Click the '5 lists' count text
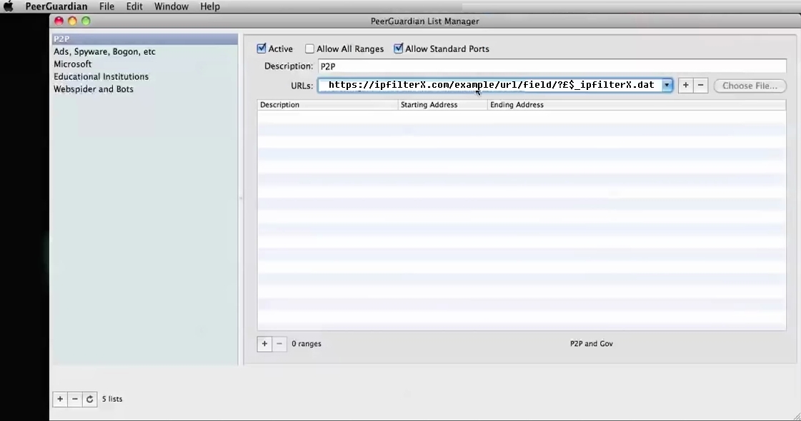Image resolution: width=801 pixels, height=421 pixels. (112, 399)
